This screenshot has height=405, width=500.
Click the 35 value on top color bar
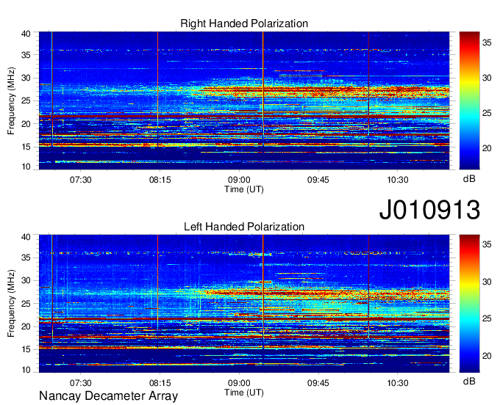(x=487, y=43)
